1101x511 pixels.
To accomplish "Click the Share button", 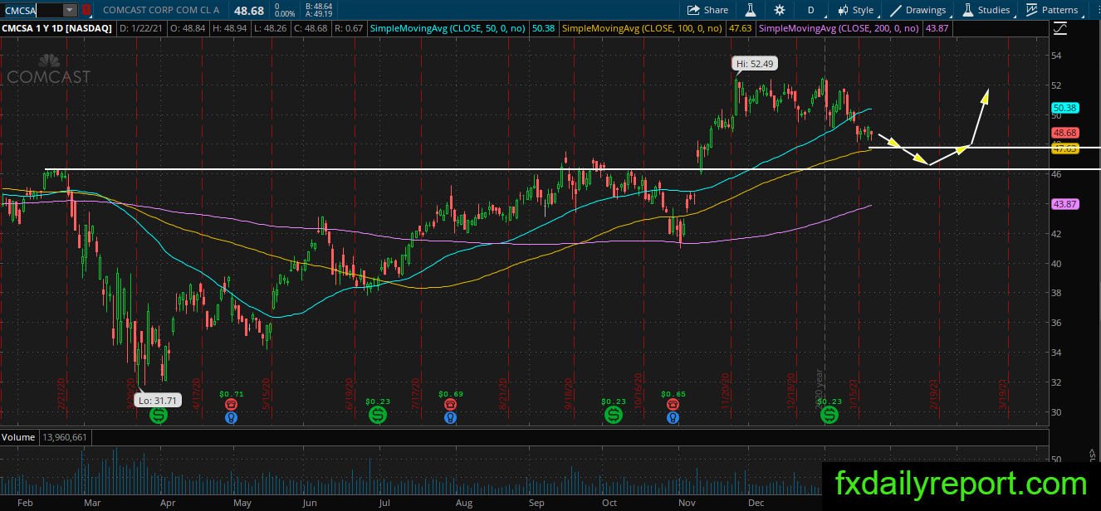I will click(x=707, y=10).
